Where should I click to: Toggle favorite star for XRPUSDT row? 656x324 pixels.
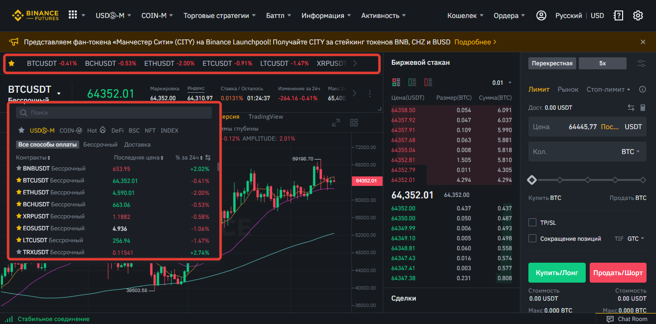point(19,216)
